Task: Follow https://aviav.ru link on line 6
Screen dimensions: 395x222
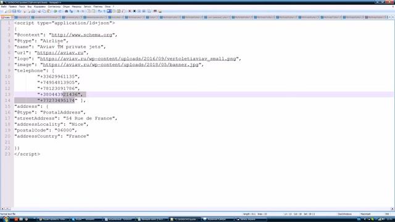Action: [60, 52]
